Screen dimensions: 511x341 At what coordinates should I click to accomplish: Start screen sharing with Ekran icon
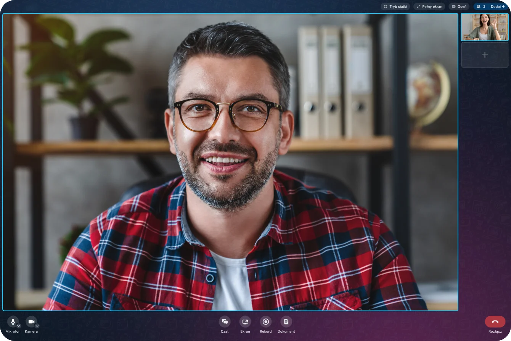click(245, 322)
